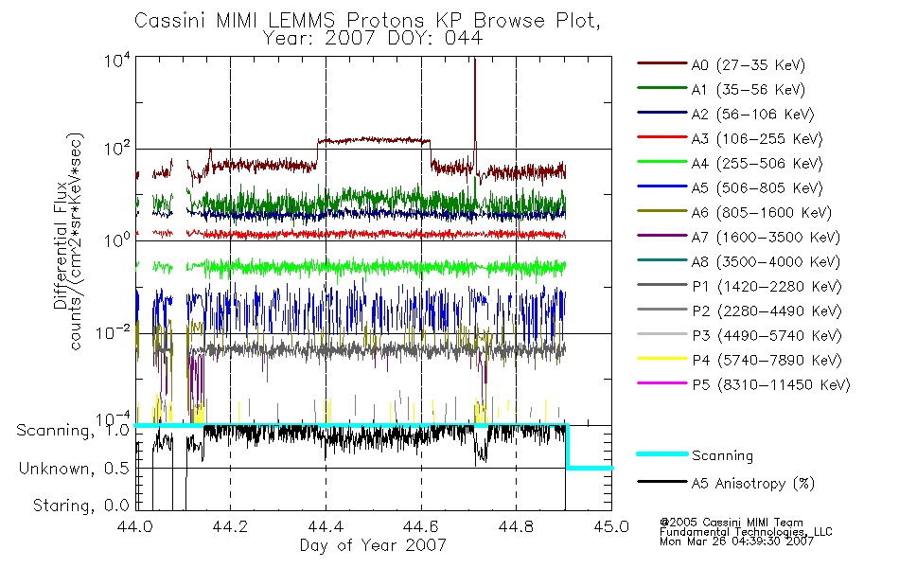899x568 pixels.
Task: Click the cyan scanning step drop near day 44.9
Action: tap(567, 447)
